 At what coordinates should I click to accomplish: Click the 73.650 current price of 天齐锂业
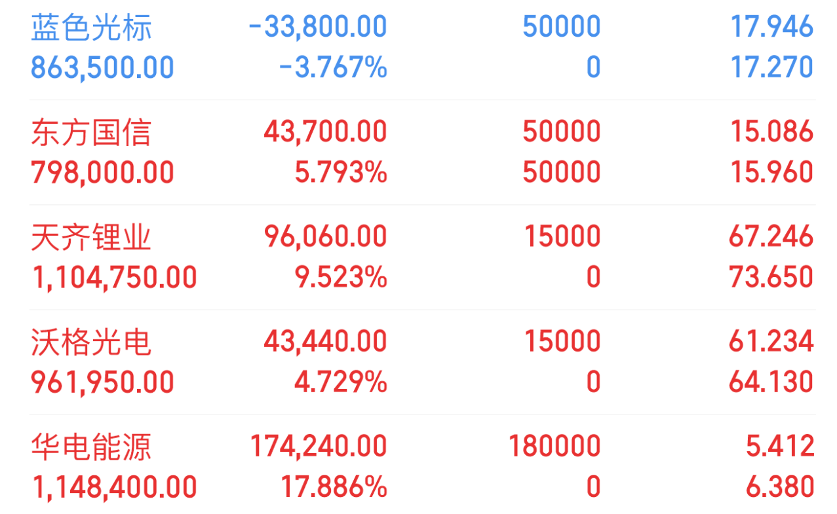[x=771, y=278]
